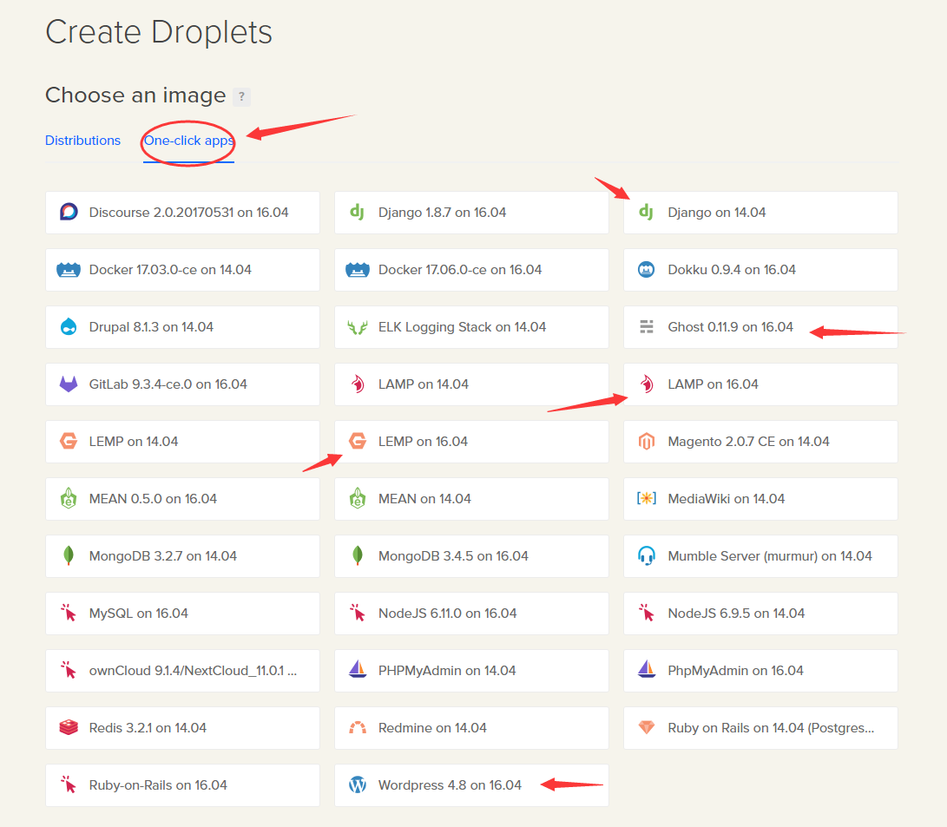This screenshot has height=827, width=947.
Task: Click the LAMP on 16.04 feather icon
Action: 646,384
